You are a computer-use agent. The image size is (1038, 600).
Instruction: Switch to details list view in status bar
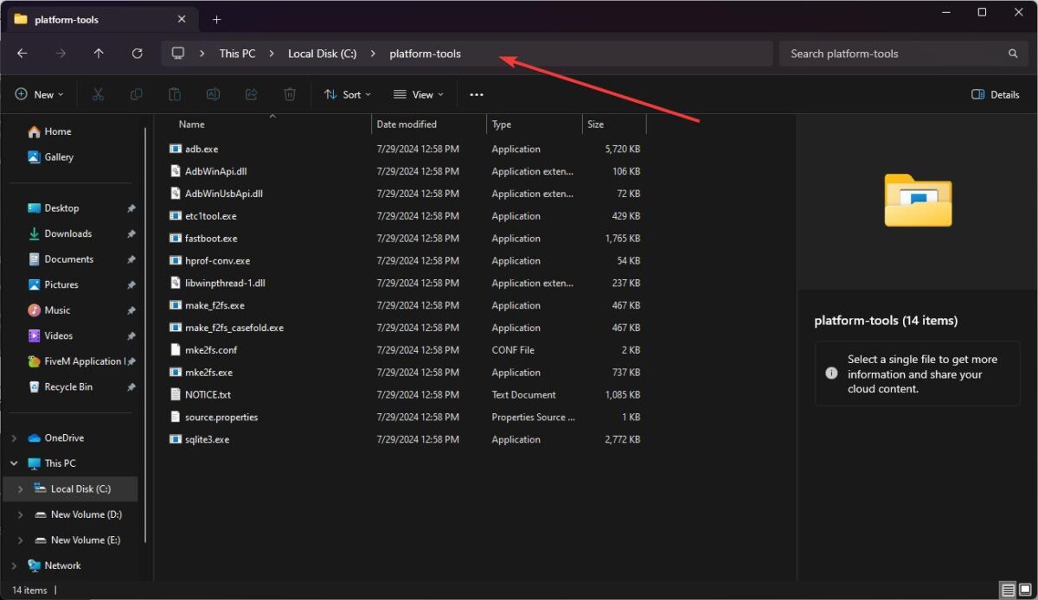coord(1008,590)
